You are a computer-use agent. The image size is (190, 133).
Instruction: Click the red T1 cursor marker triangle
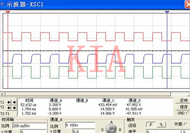tap(8, 12)
